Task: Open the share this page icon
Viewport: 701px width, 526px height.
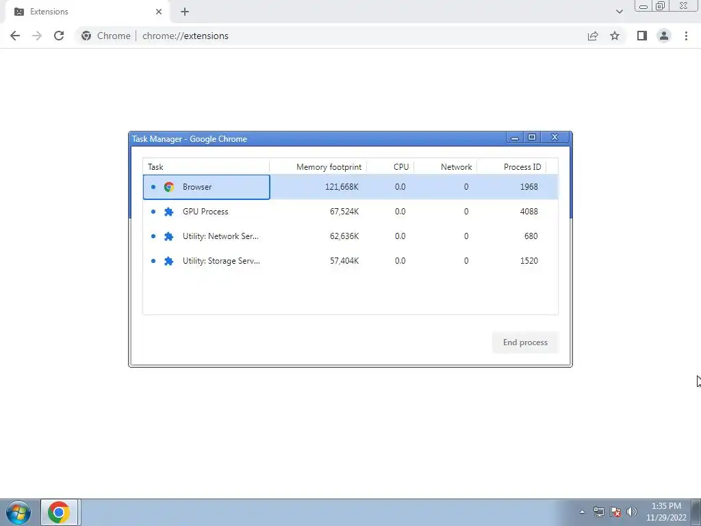Action: [593, 36]
